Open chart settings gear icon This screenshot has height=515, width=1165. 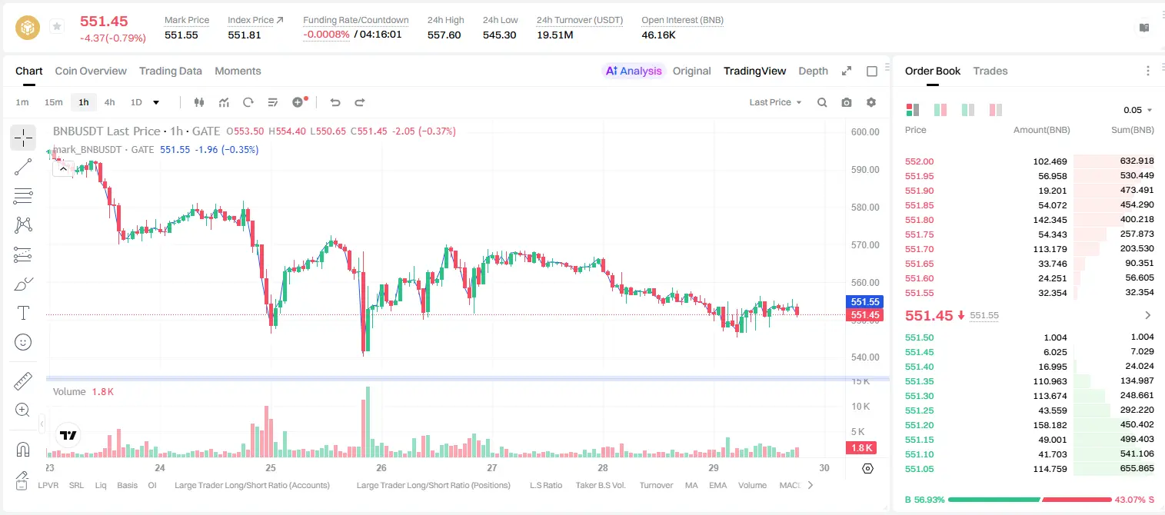tap(871, 102)
